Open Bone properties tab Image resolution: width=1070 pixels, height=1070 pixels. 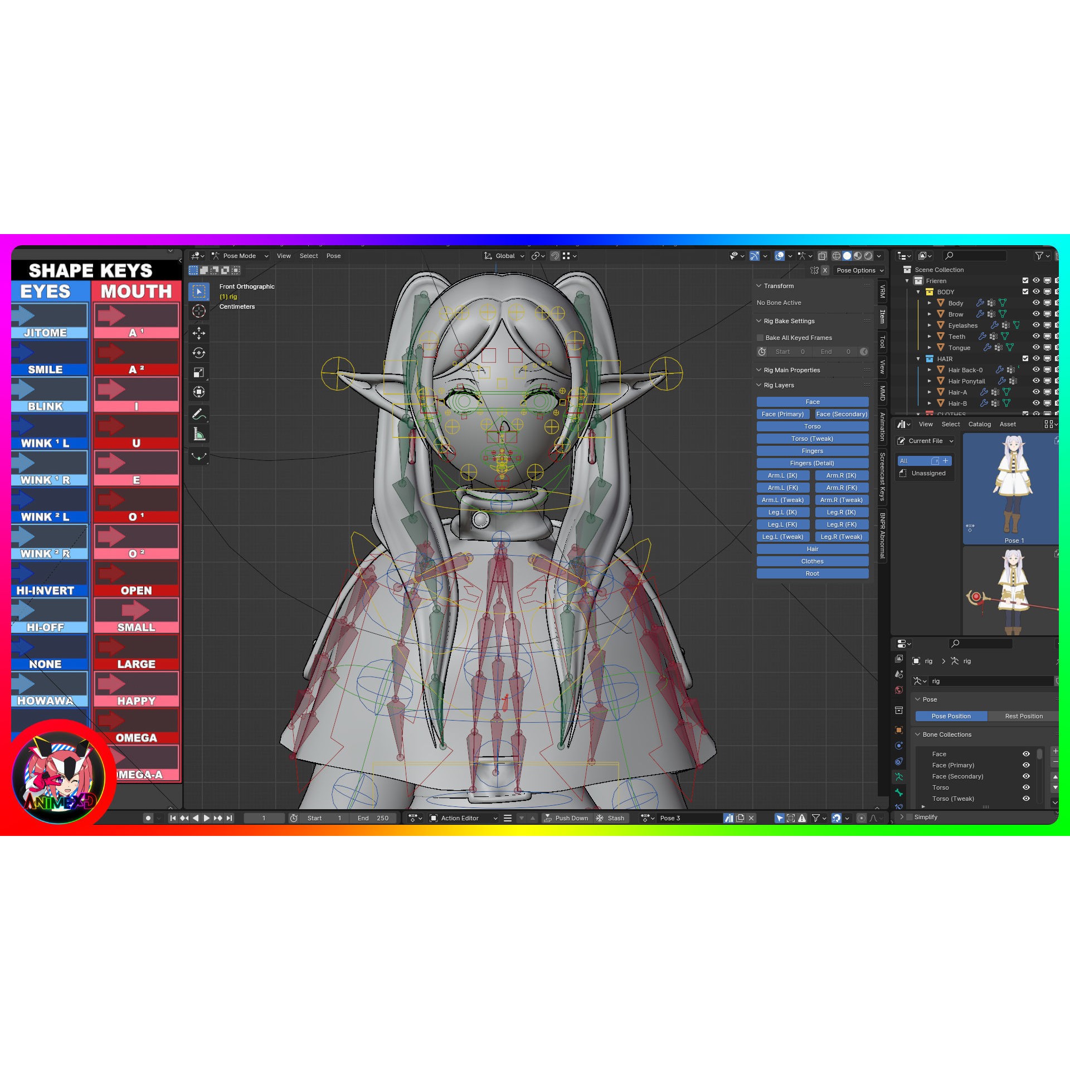coord(899,792)
